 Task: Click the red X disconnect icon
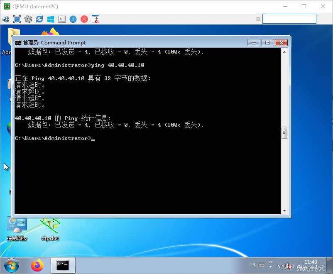(84, 19)
